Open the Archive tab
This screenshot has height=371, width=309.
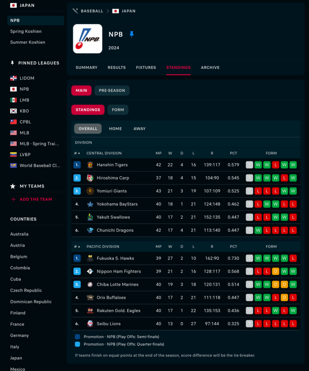(210, 68)
